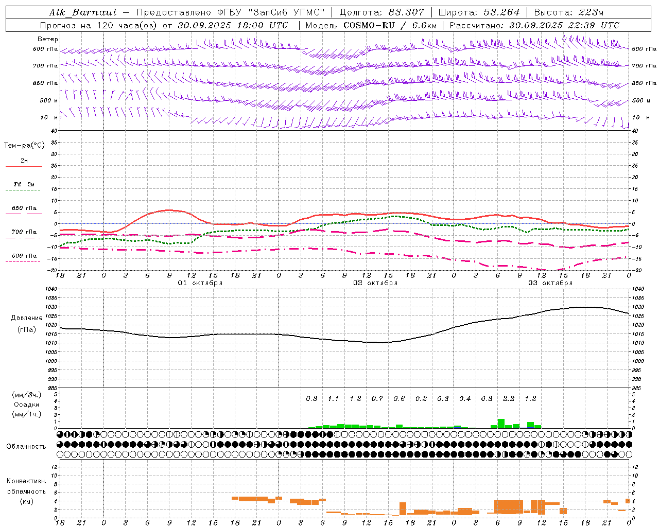This screenshot has width=659, height=527.
Task: Click the dew point legend "Td 2м"
Action: (x=24, y=184)
